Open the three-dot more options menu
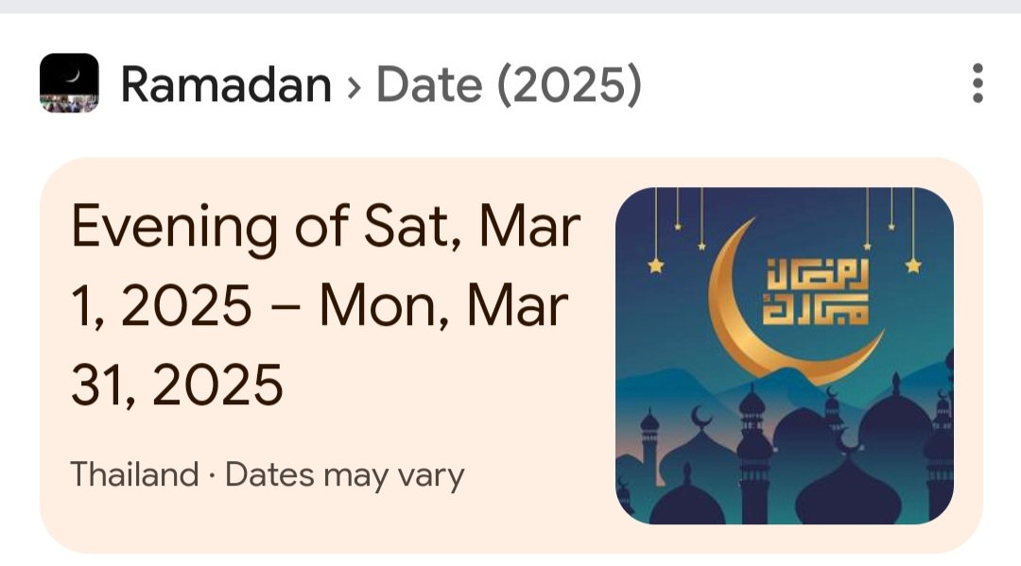This screenshot has width=1021, height=566. [978, 83]
